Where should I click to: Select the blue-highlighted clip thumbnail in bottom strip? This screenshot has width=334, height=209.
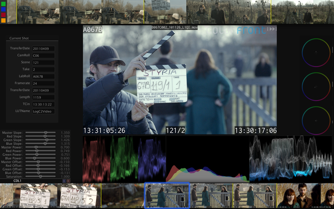click(x=166, y=195)
